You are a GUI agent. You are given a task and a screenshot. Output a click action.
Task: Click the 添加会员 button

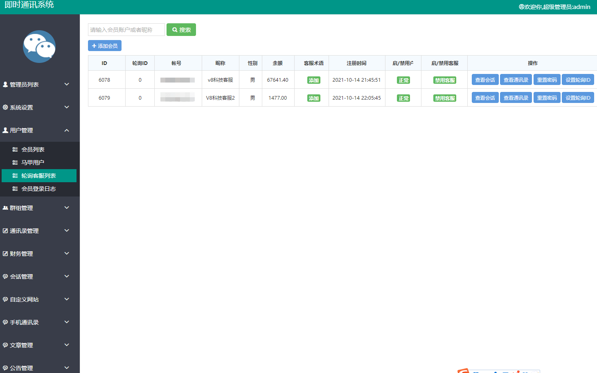[105, 46]
